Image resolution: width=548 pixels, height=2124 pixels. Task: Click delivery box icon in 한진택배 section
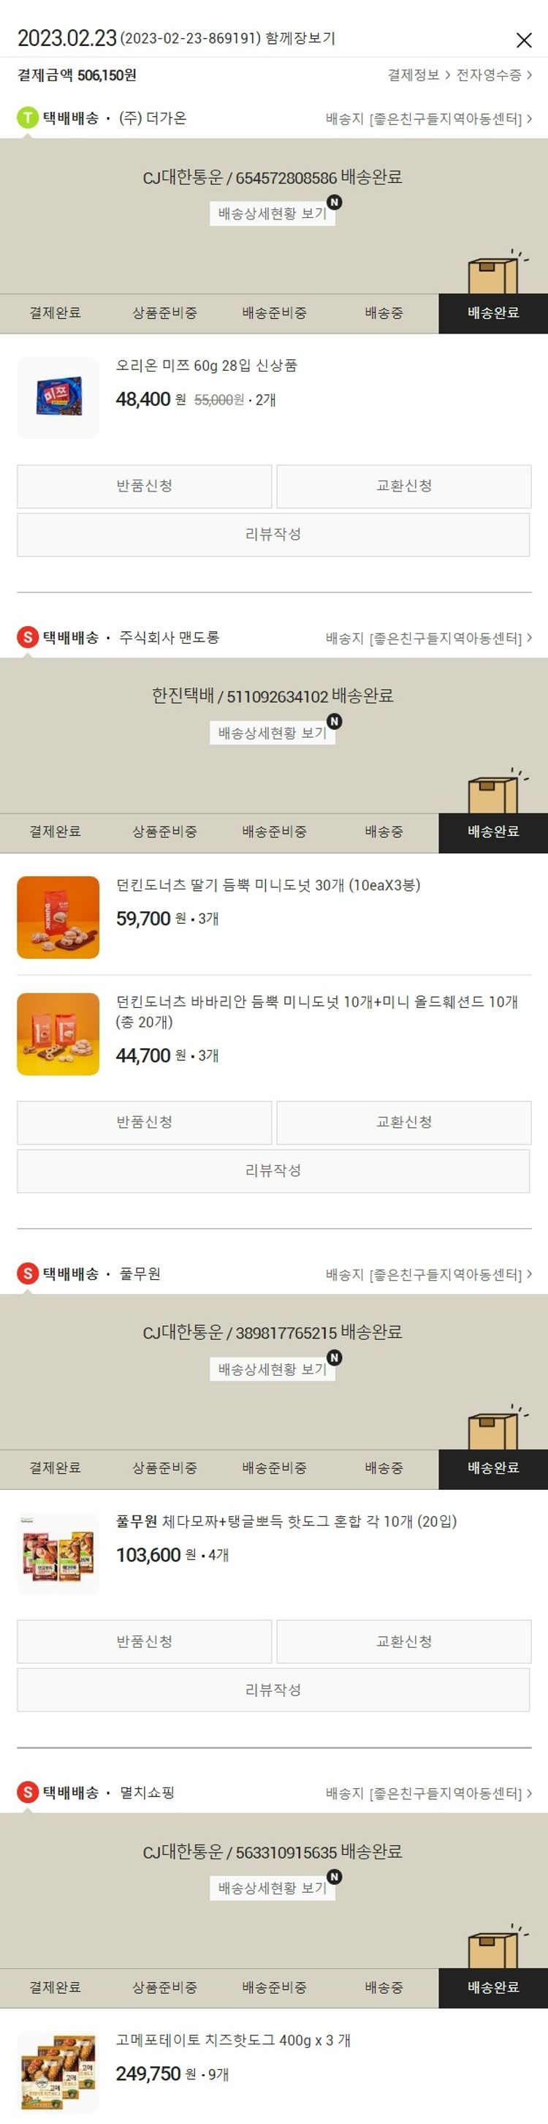pos(496,791)
